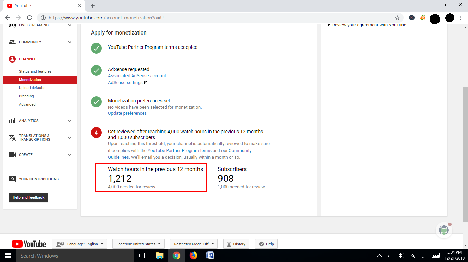Expand the Community sidebar section
This screenshot has height=262, width=468.
point(70,42)
